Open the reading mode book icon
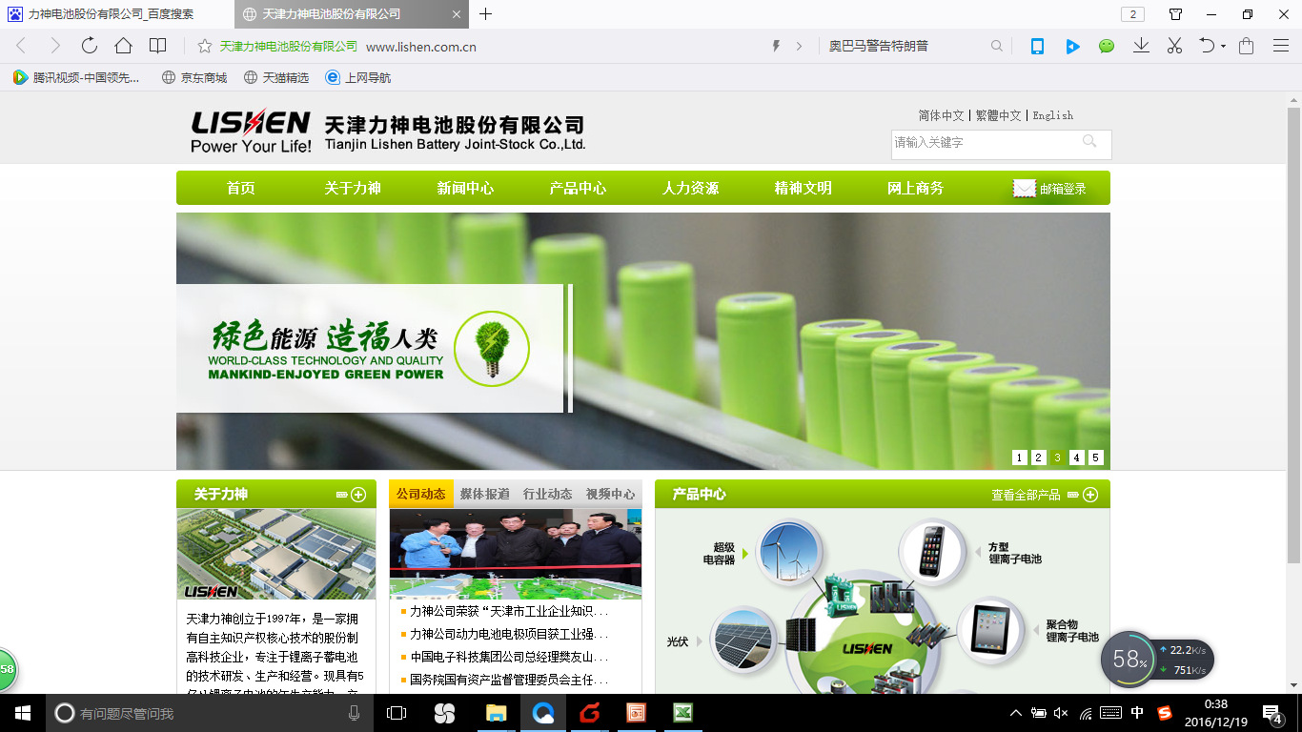 point(158,46)
